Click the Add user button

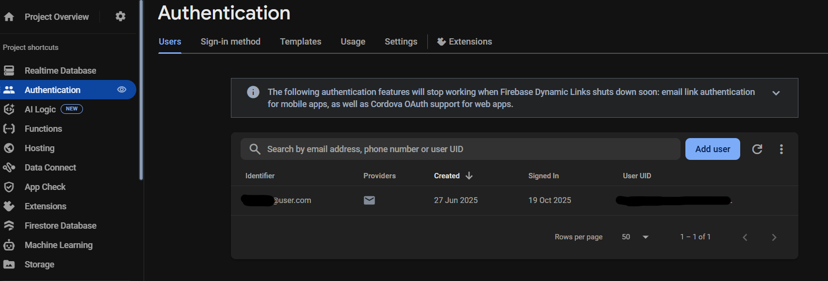[712, 149]
